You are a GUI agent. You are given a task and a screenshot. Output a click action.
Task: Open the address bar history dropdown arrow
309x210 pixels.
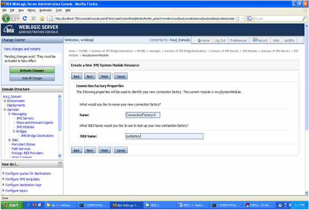pyautogui.click(x=243, y=19)
